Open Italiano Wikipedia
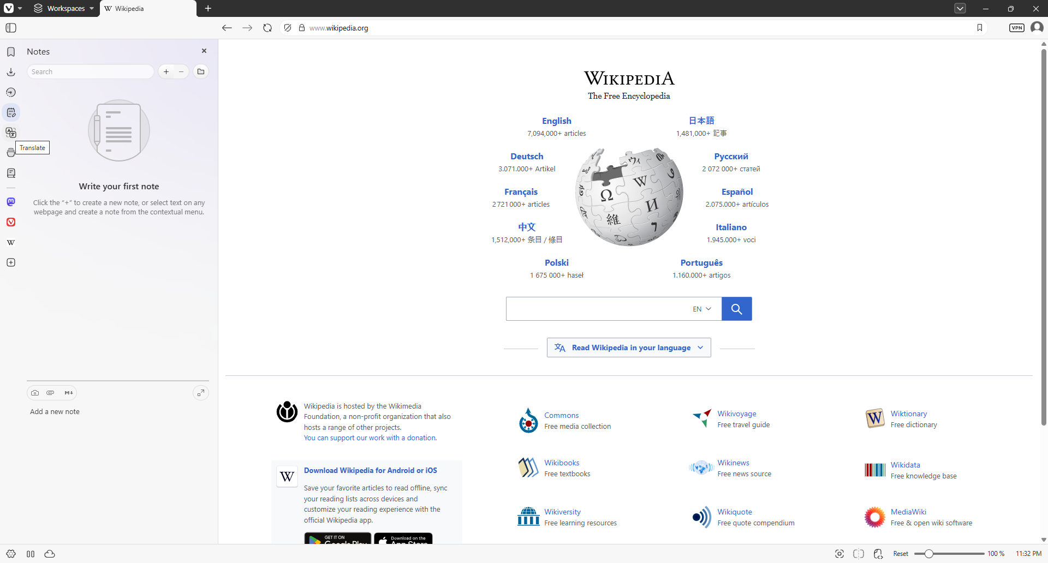Viewport: 1048px width, 563px height. point(731,227)
